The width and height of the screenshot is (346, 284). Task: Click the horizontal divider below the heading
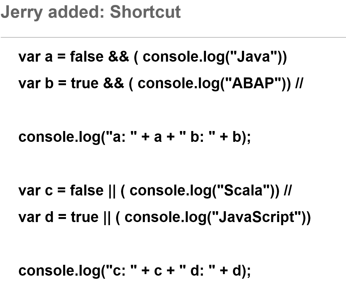coord(173,37)
